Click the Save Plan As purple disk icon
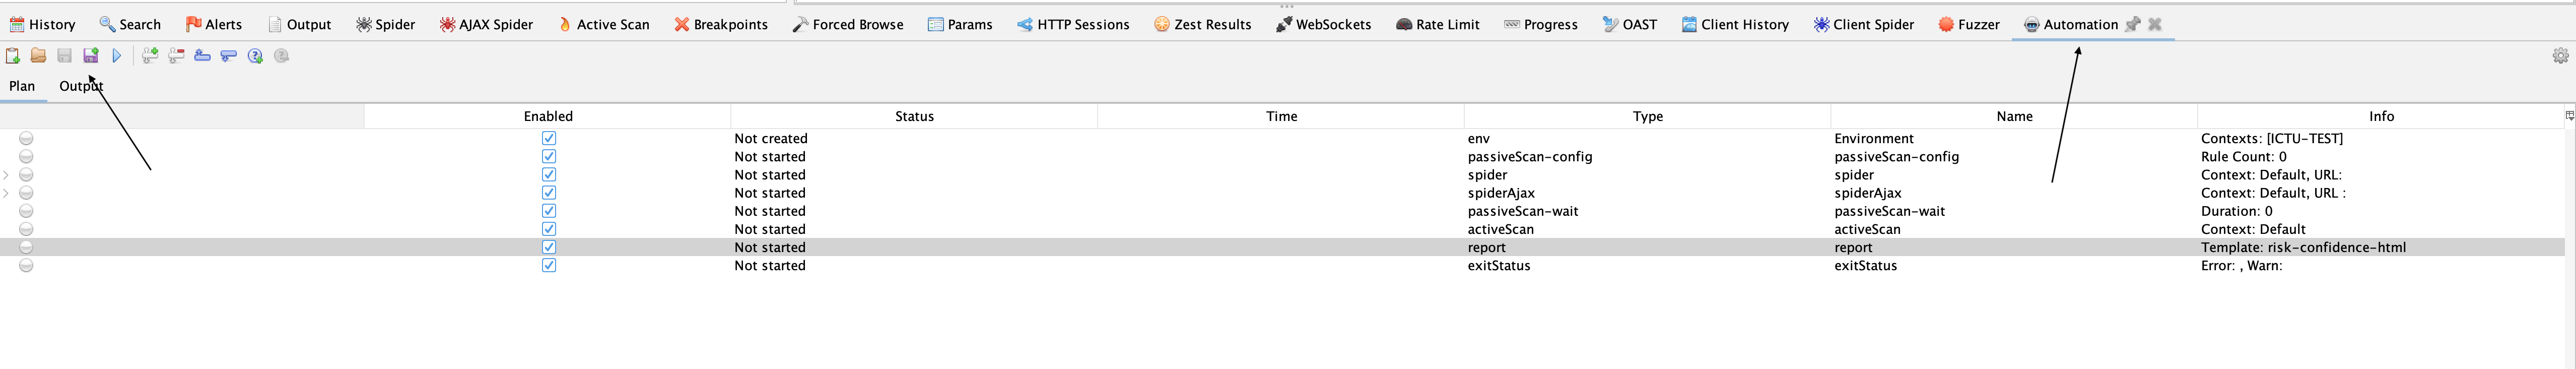This screenshot has width=2576, height=369. (x=91, y=56)
